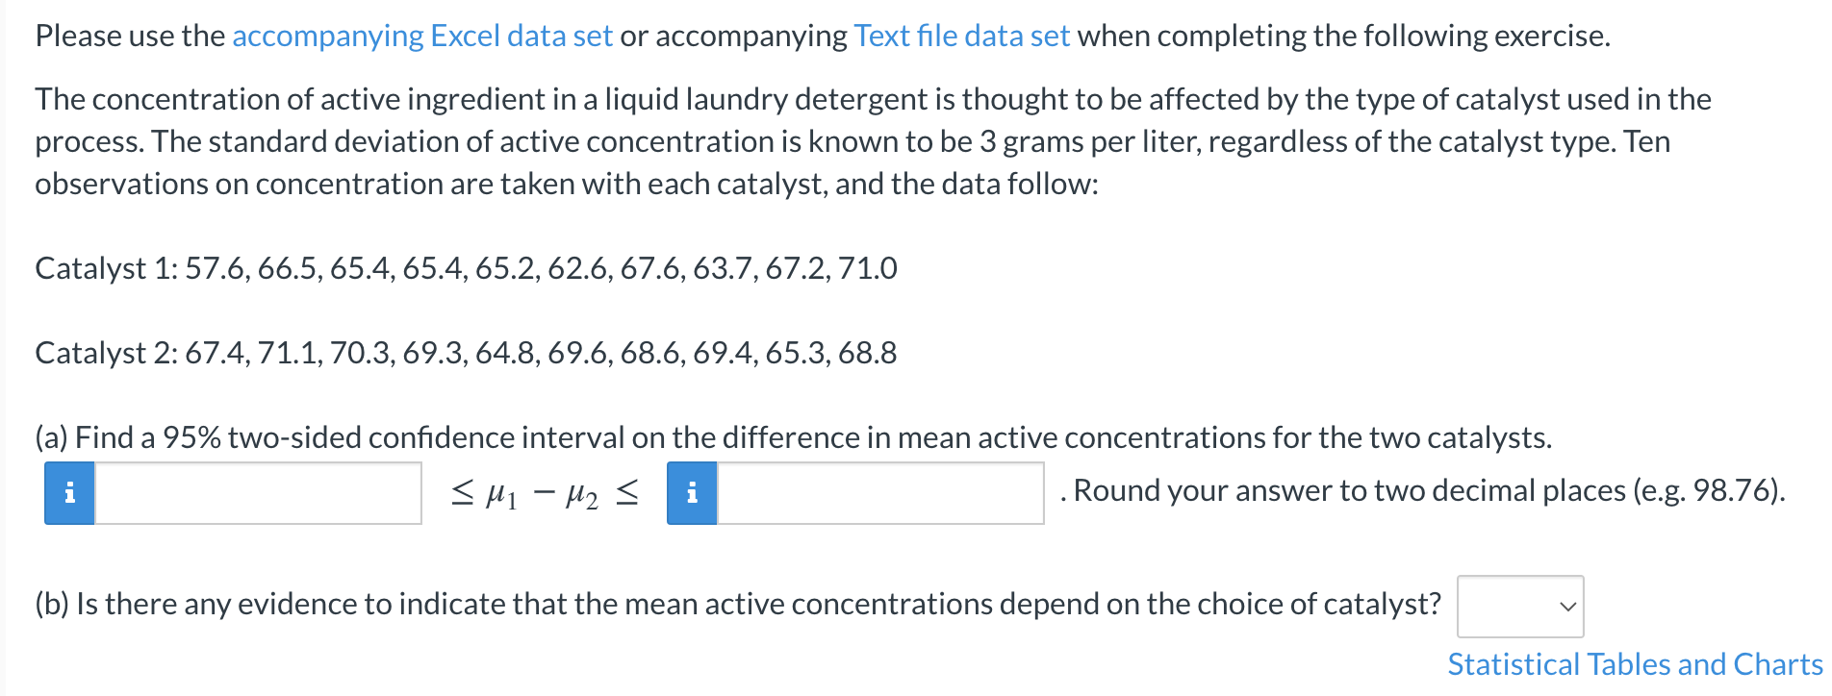Click the dropdown arrow below the catalyst question
This screenshot has height=696, width=1832.
[x=1568, y=606]
